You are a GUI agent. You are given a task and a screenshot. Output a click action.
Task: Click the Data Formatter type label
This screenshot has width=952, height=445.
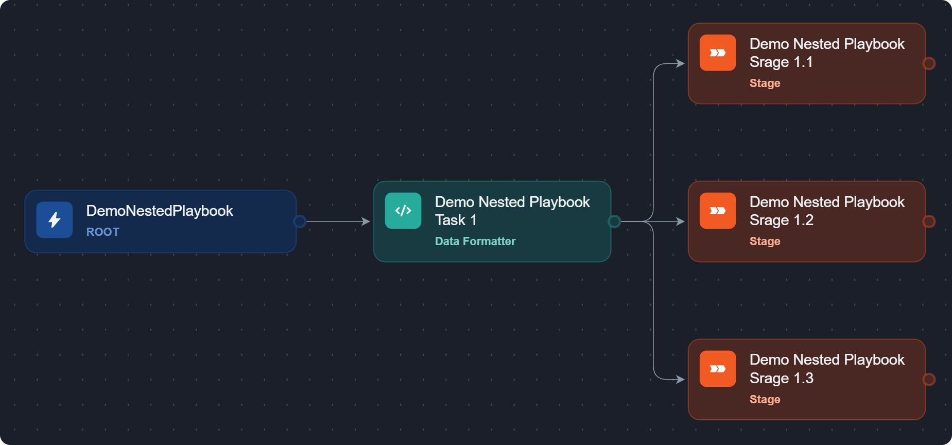click(x=475, y=241)
